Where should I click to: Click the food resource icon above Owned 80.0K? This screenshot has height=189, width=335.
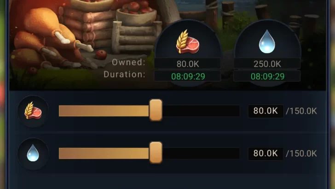point(188,41)
